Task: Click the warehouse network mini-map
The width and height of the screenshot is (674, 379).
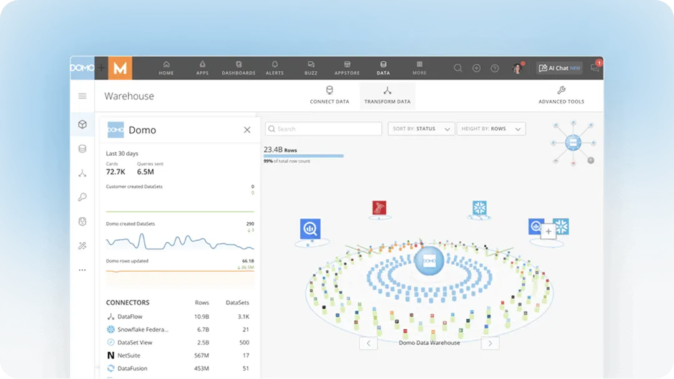Action: tap(574, 143)
